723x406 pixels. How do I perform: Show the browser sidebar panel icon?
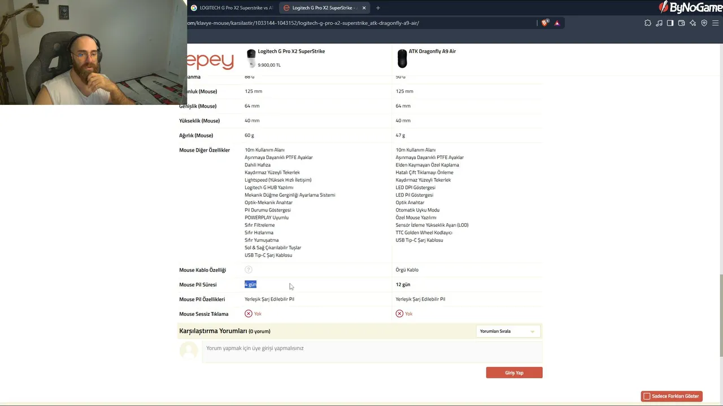670,23
